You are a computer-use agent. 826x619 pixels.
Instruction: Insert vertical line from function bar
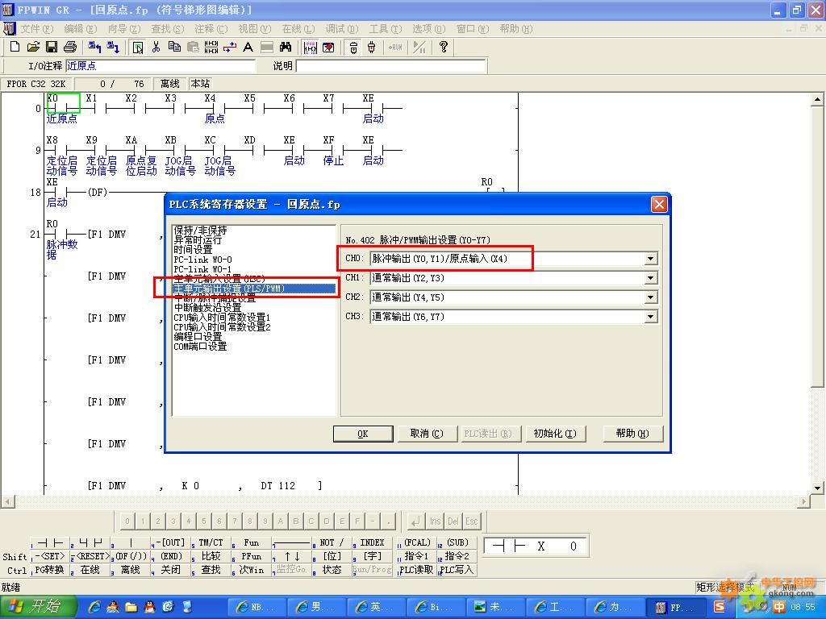(131, 542)
